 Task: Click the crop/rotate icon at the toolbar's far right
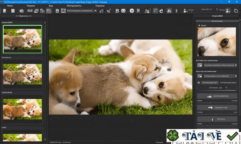pyautogui.click(x=236, y=11)
